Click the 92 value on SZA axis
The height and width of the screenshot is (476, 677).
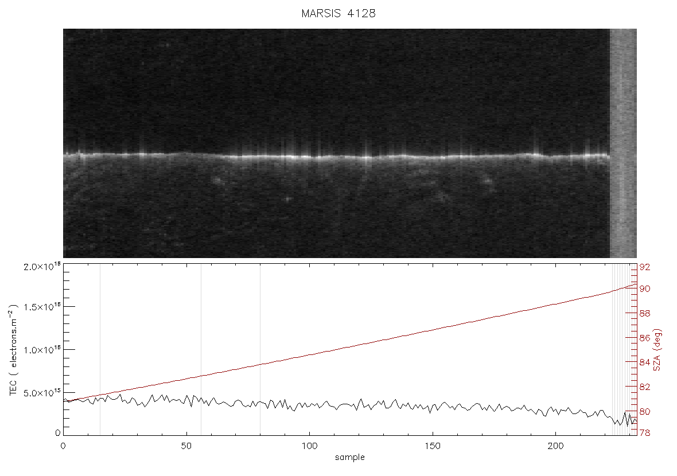click(x=645, y=267)
